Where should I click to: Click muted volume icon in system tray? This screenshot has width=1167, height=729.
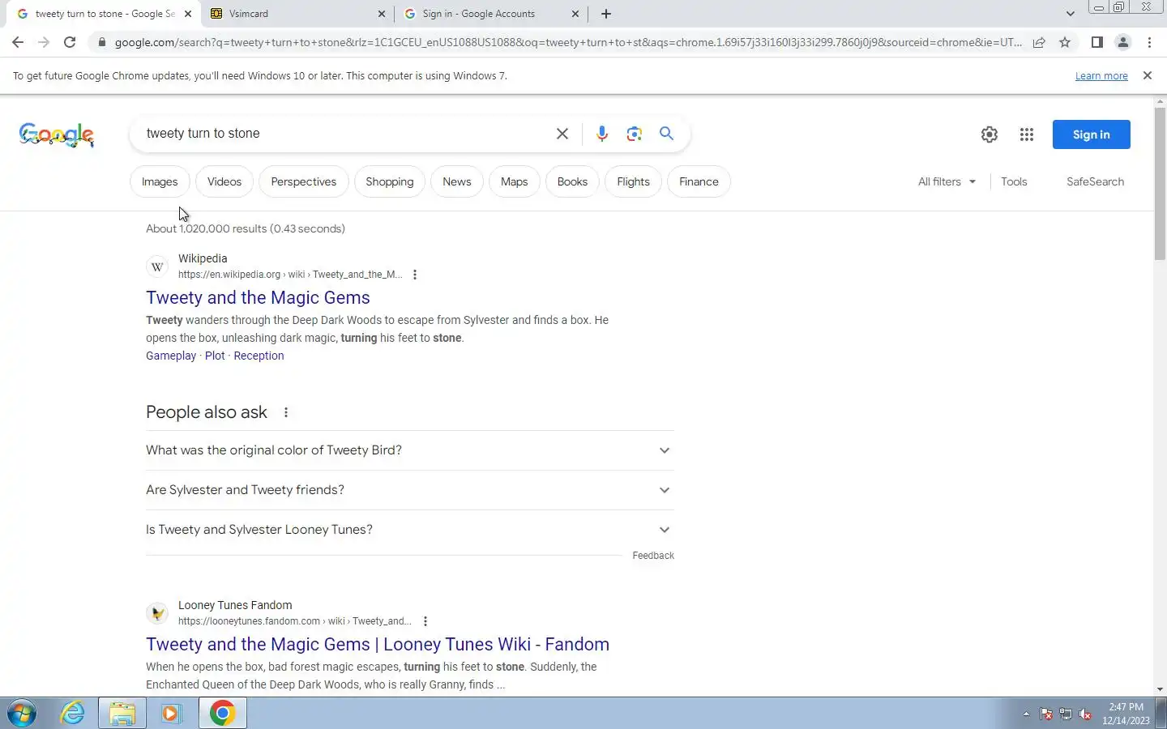(1085, 714)
